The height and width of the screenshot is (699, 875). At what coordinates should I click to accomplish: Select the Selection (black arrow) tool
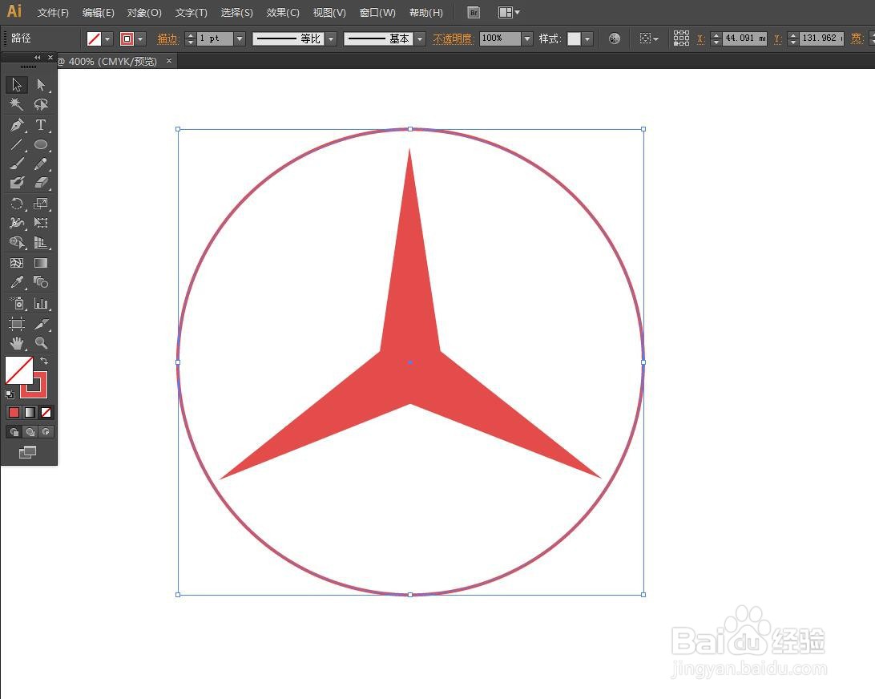[x=17, y=85]
